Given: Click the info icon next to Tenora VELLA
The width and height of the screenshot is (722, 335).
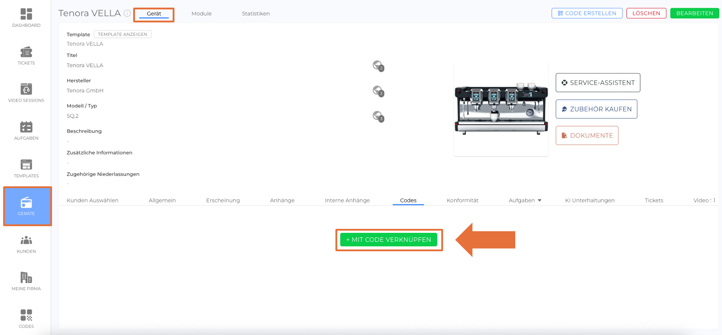Looking at the screenshot, I should pyautogui.click(x=127, y=13).
